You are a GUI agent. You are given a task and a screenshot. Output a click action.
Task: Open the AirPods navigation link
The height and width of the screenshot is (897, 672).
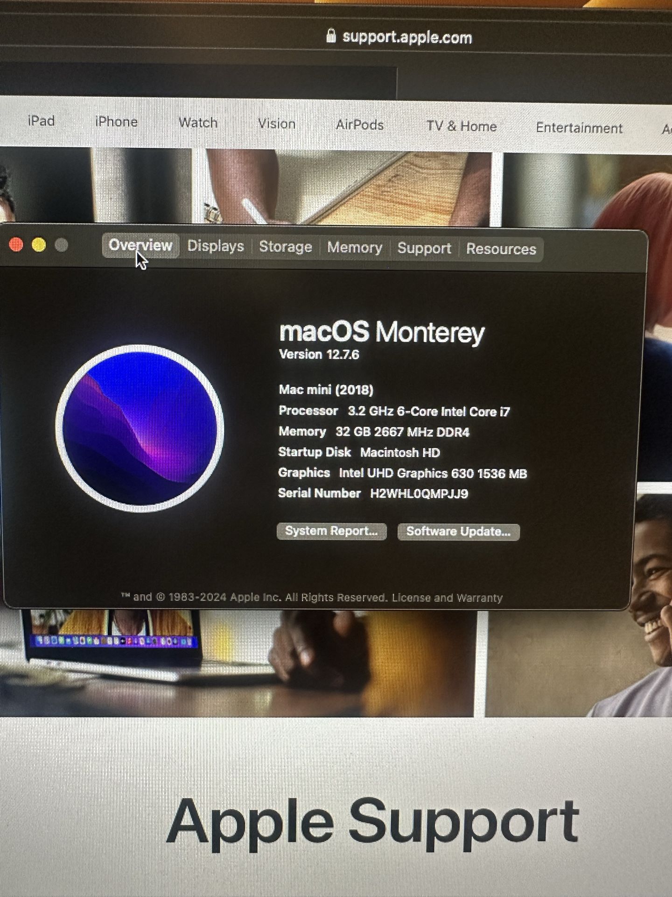[x=360, y=125]
